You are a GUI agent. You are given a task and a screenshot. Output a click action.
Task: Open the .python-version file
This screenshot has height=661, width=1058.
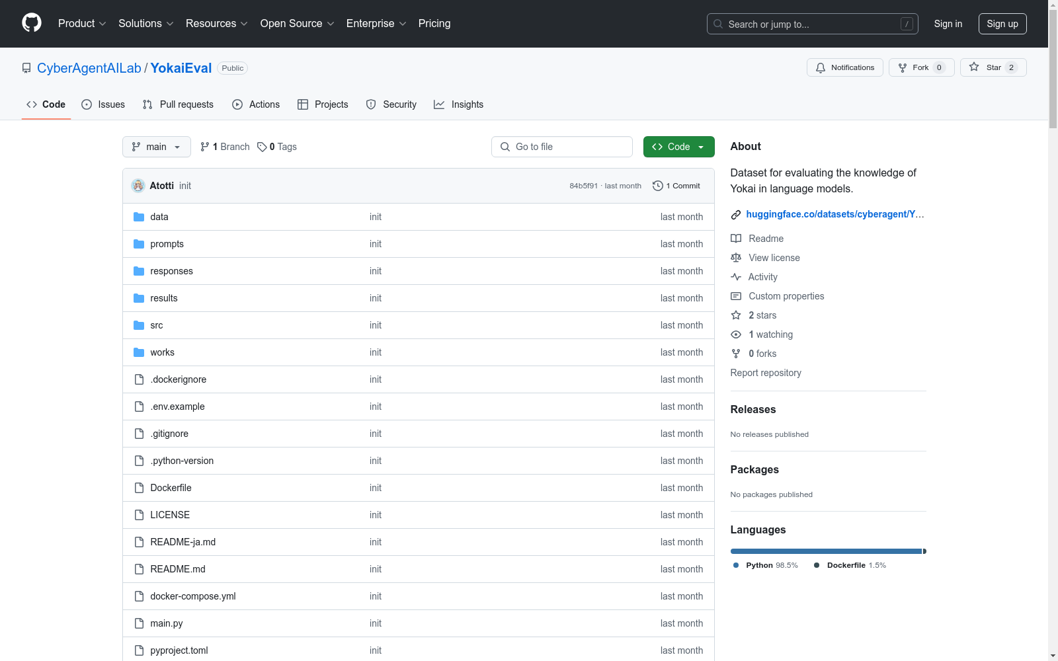coord(182,461)
